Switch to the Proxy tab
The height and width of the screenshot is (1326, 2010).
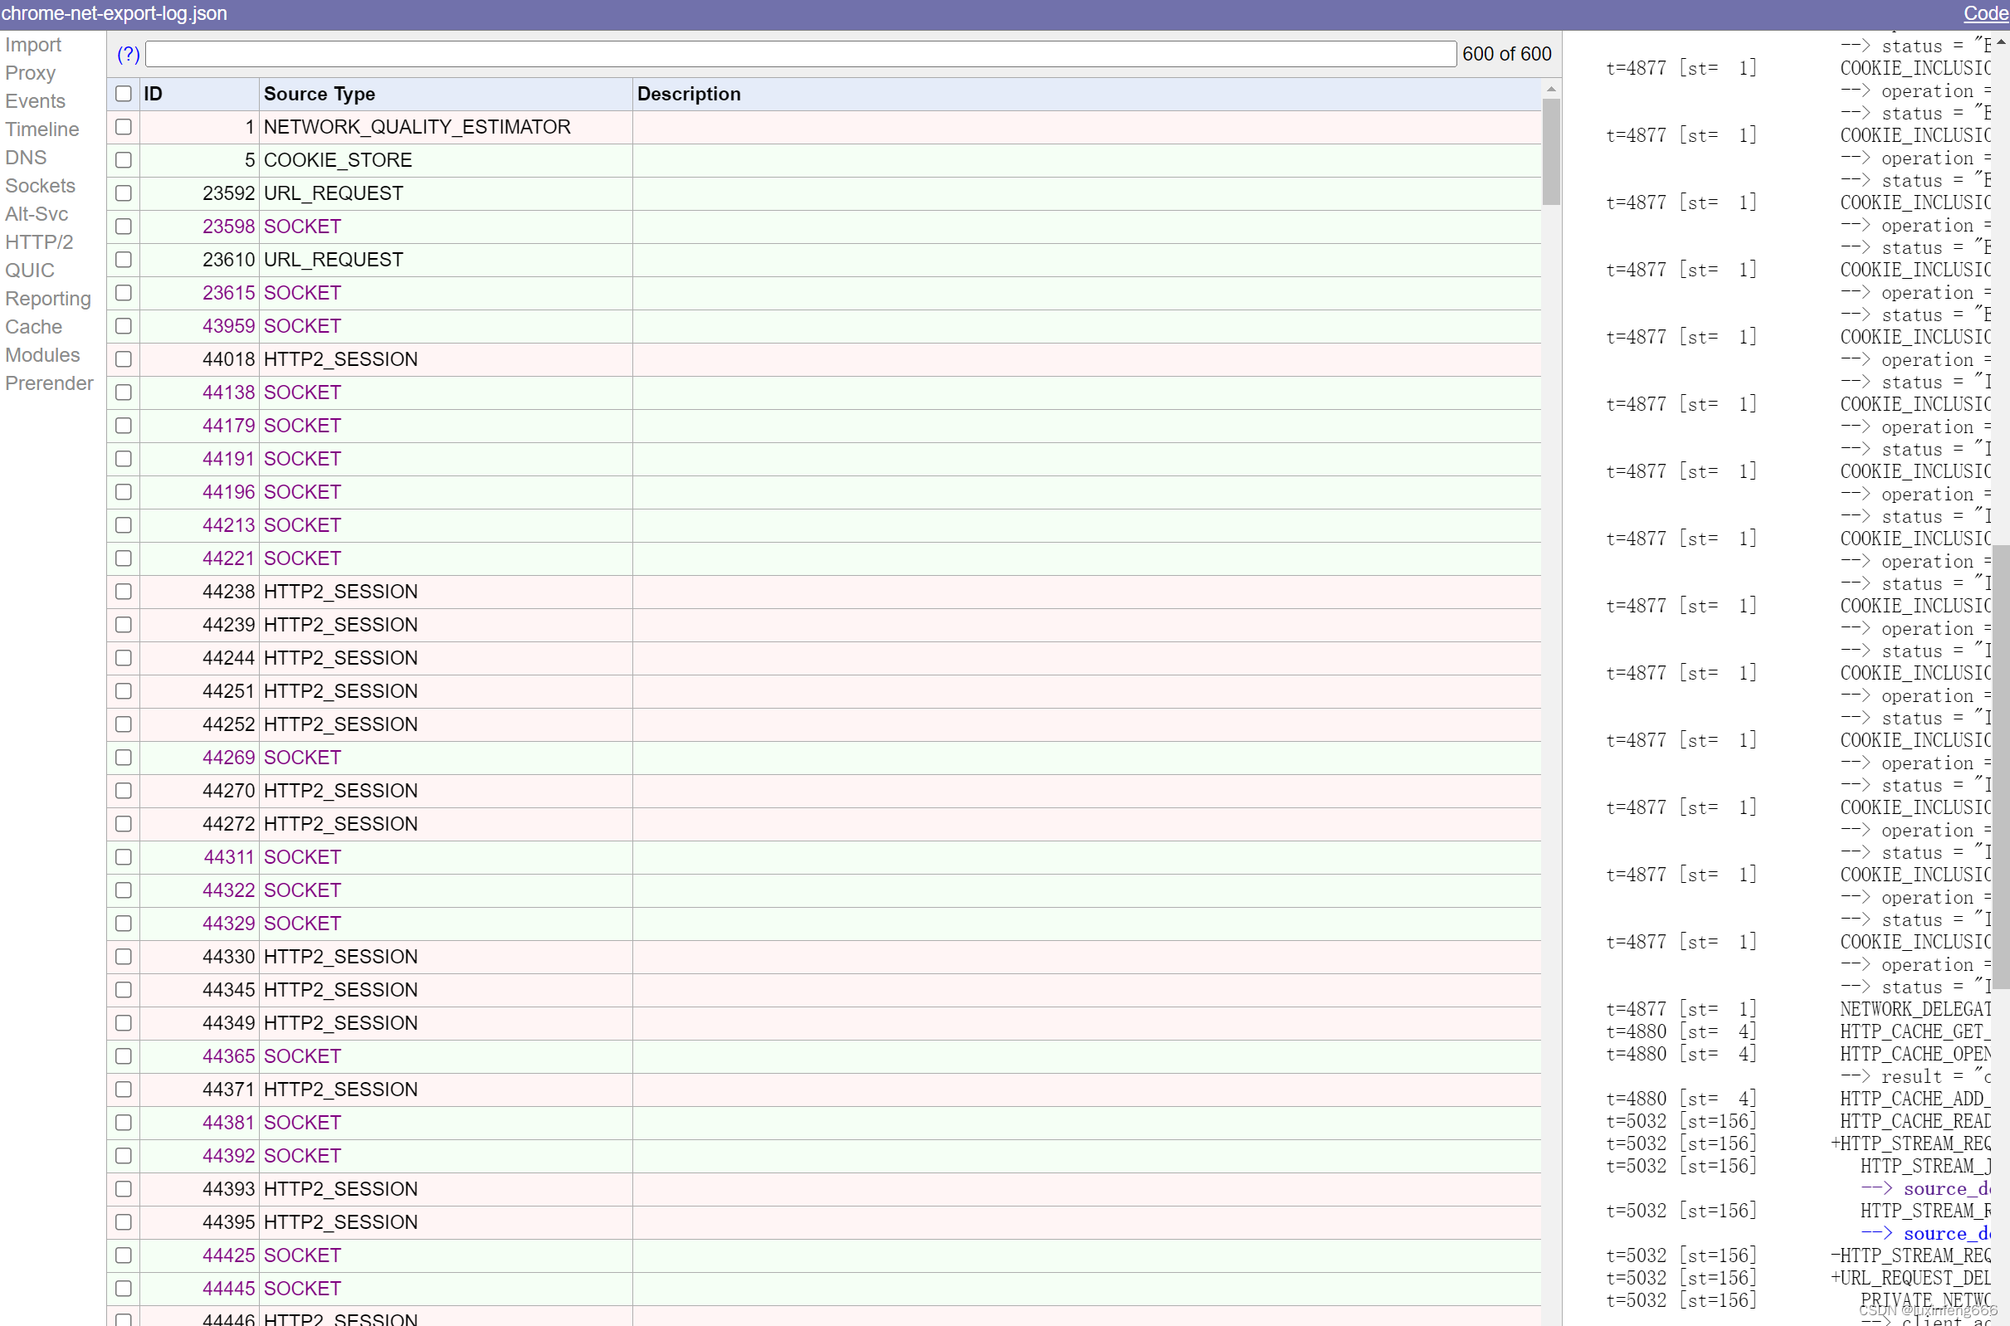[x=31, y=73]
